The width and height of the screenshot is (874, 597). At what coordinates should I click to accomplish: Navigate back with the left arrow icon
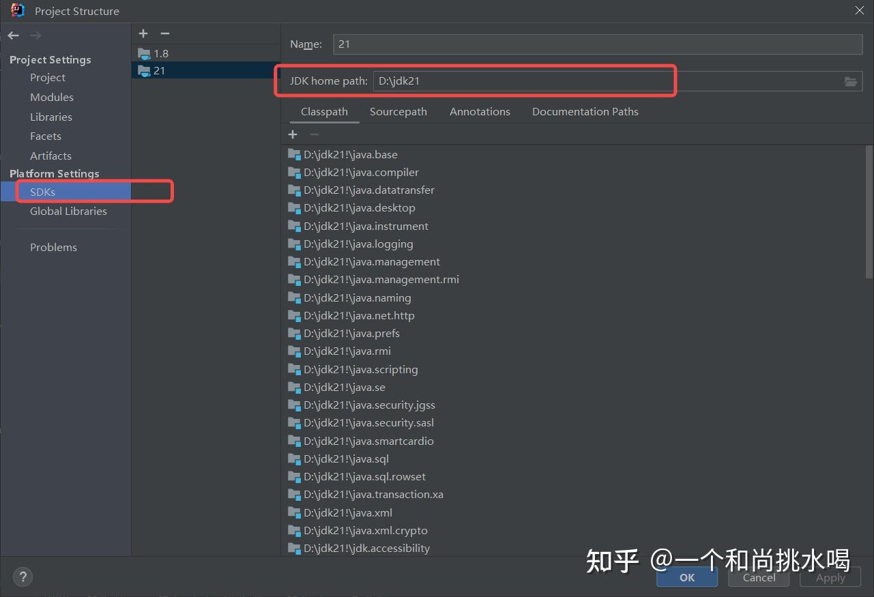click(x=12, y=35)
